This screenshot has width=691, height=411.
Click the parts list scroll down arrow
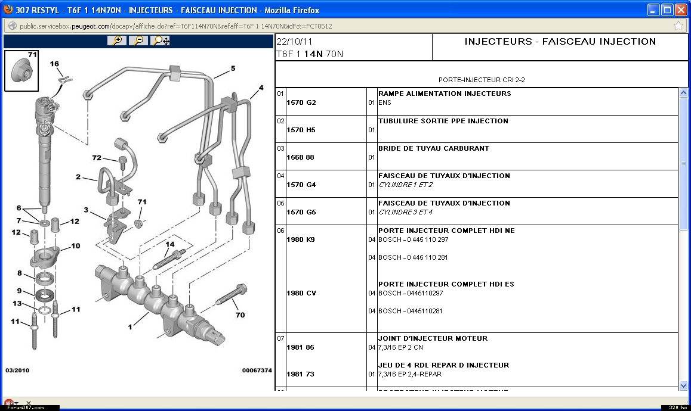(683, 385)
